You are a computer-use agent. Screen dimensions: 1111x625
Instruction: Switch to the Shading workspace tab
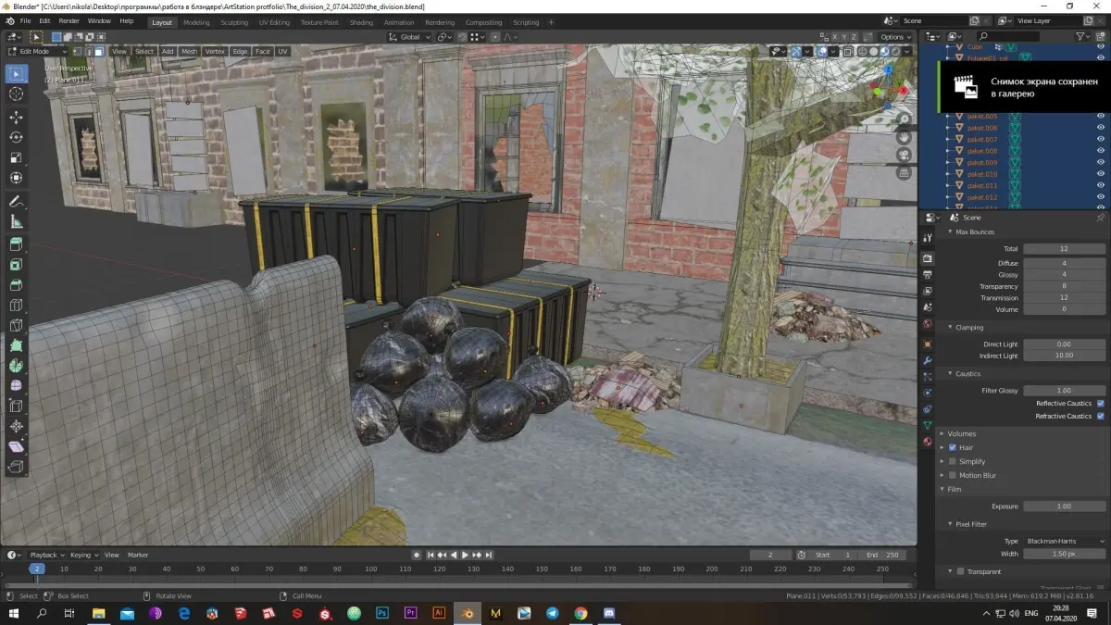pos(361,22)
